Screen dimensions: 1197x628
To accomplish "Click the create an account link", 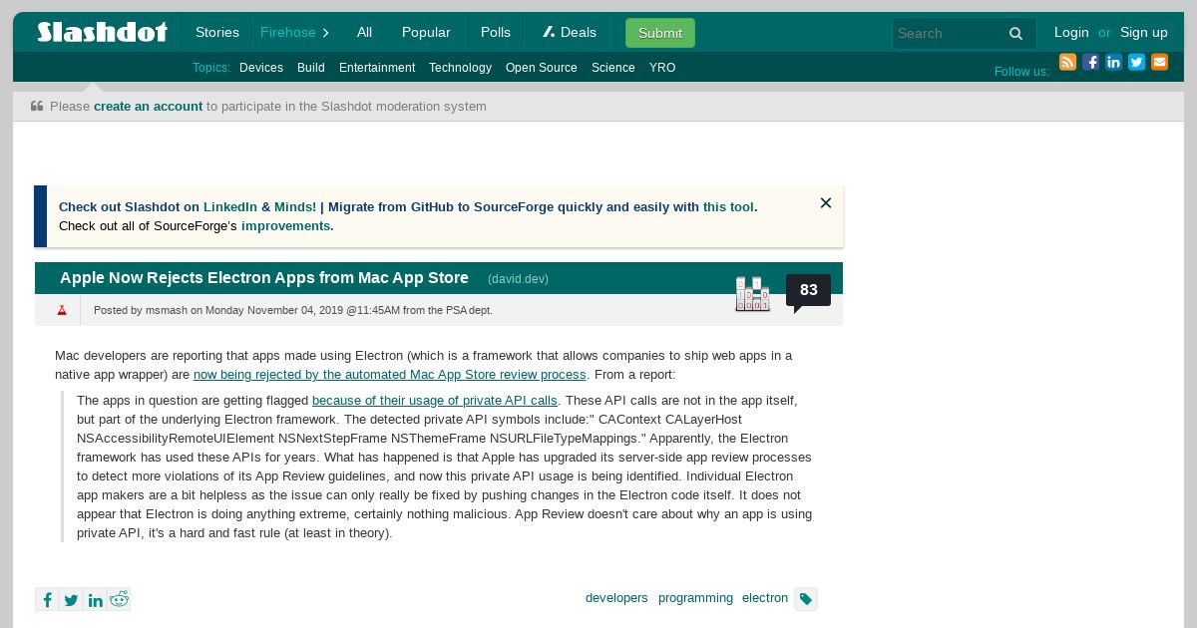I will [x=148, y=106].
